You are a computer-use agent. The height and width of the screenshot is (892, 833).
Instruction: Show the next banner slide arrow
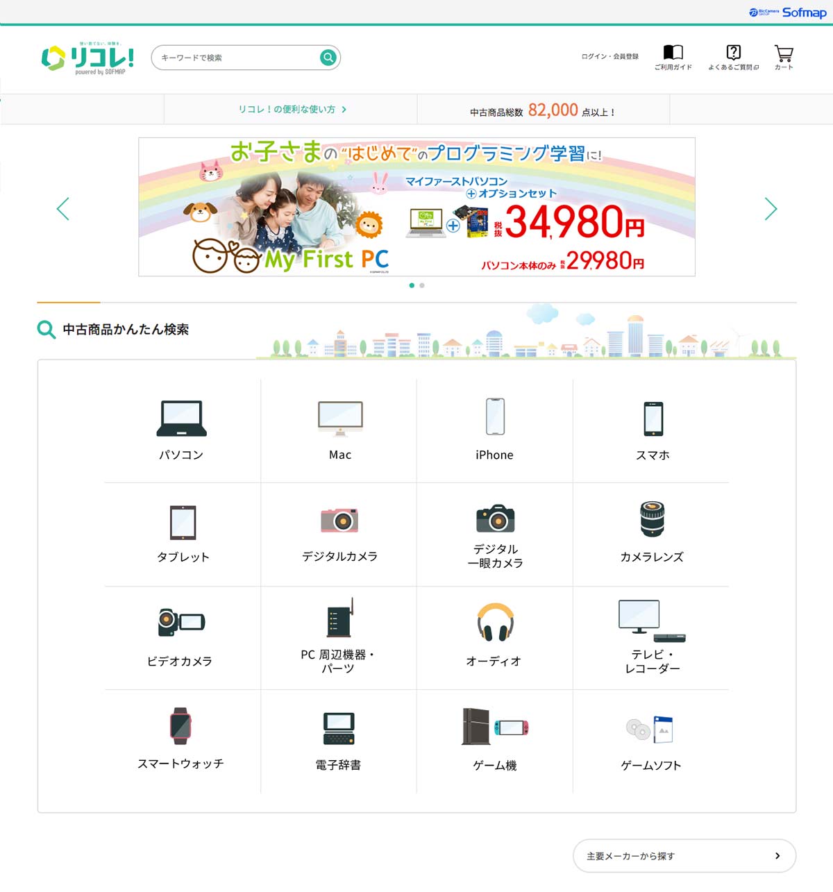coord(771,209)
